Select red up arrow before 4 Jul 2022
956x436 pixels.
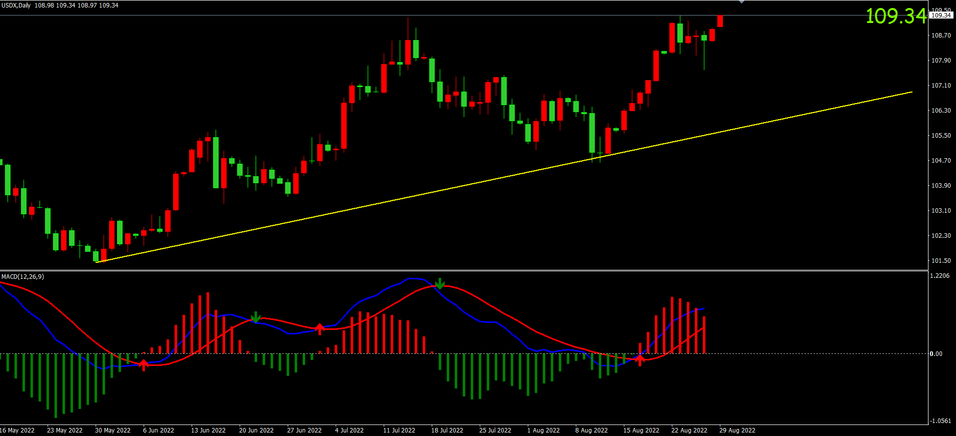[x=320, y=328]
